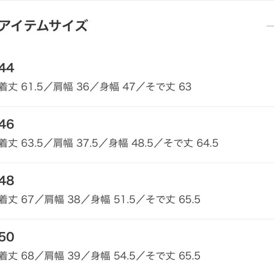Click 着丈 67 in size 48 row

17,200
